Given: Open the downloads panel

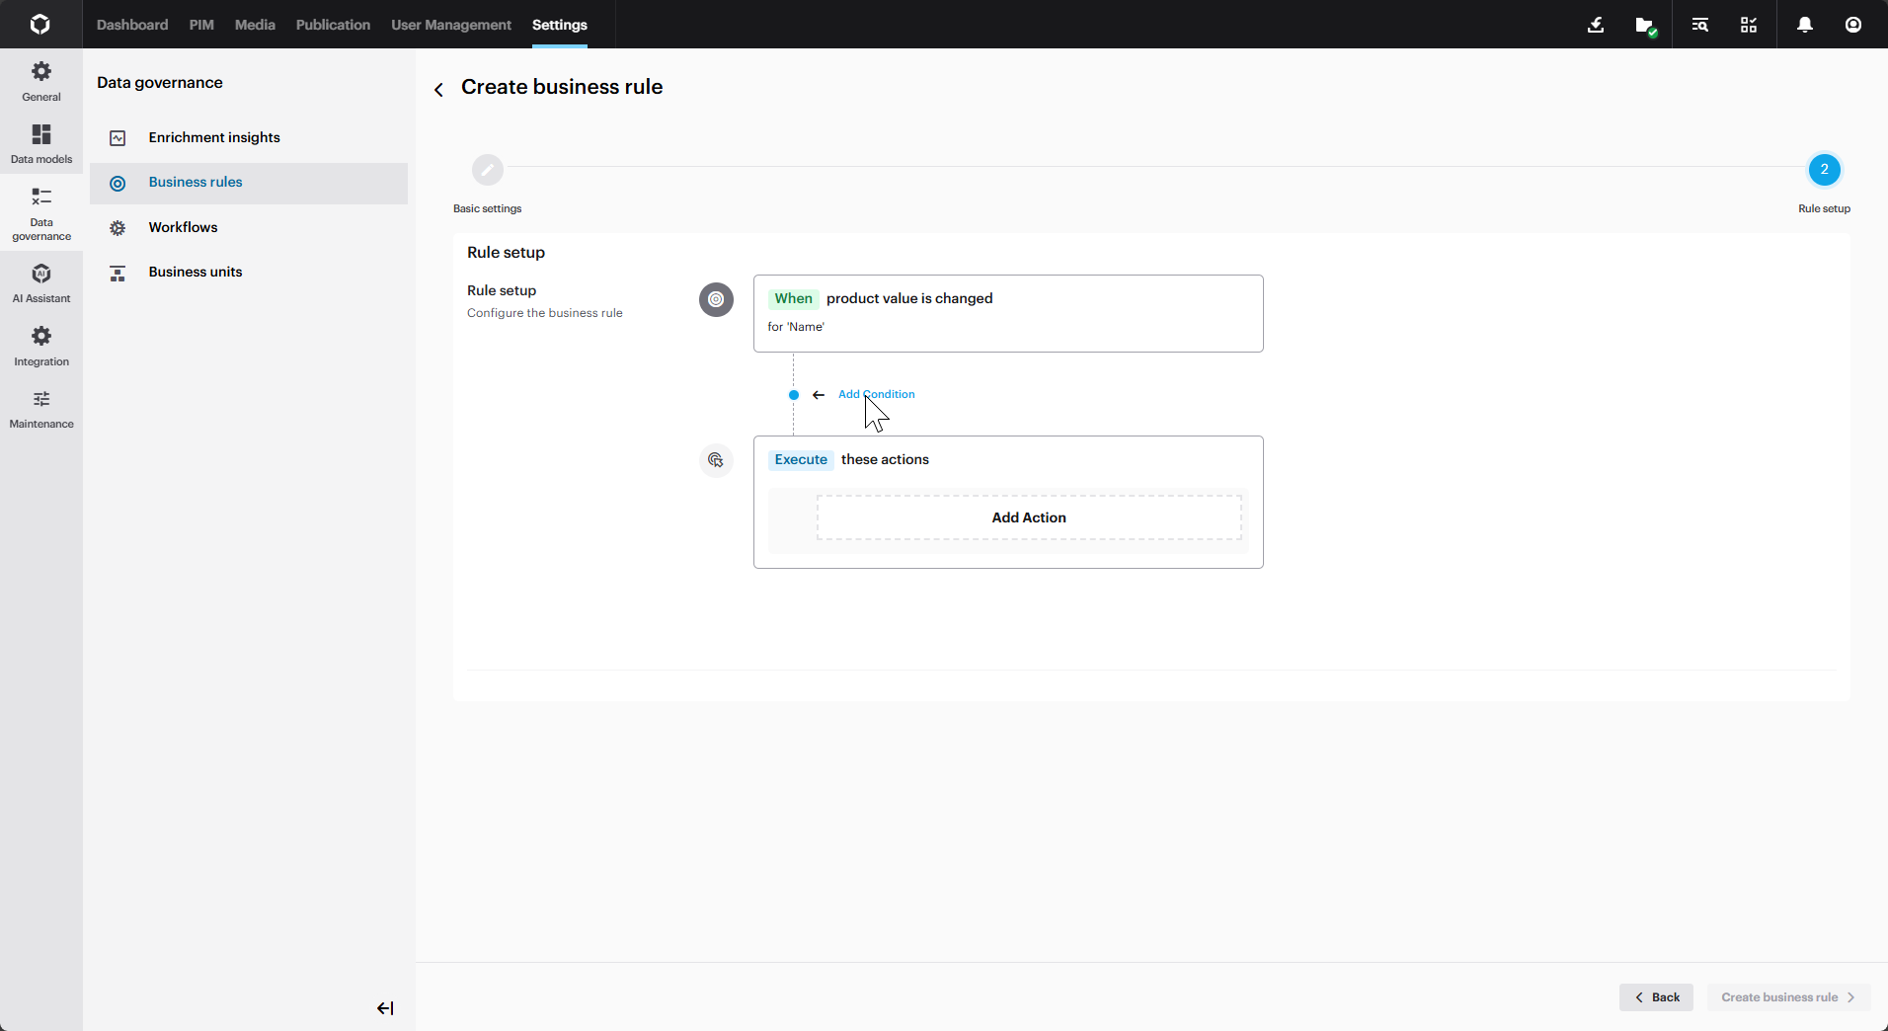Looking at the screenshot, I should (x=1596, y=25).
